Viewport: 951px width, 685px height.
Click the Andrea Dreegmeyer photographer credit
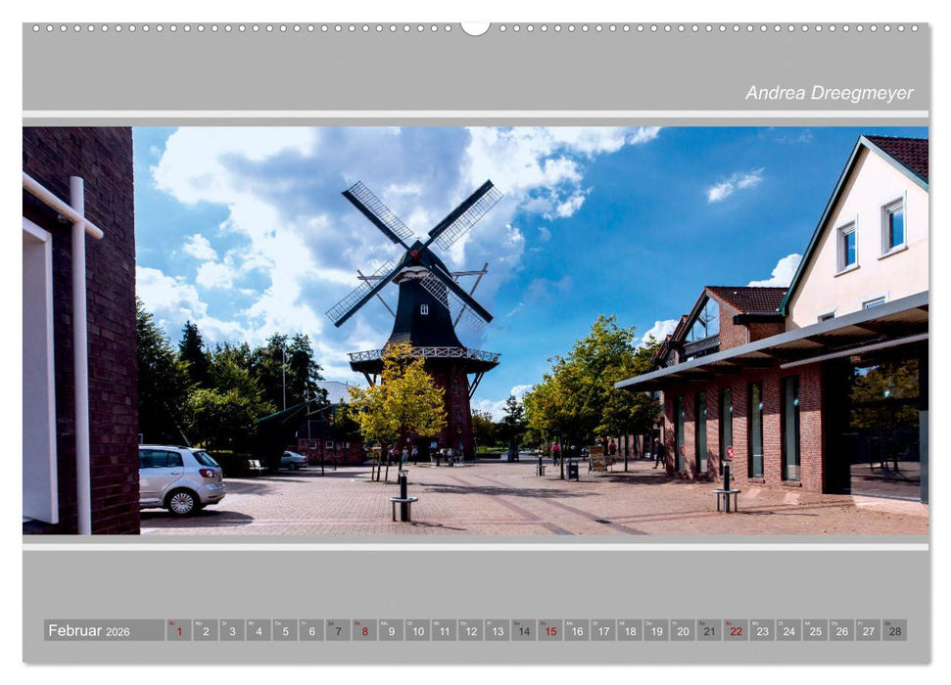(829, 91)
